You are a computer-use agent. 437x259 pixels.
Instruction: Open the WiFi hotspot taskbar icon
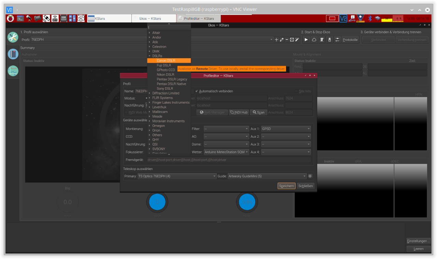55,18
